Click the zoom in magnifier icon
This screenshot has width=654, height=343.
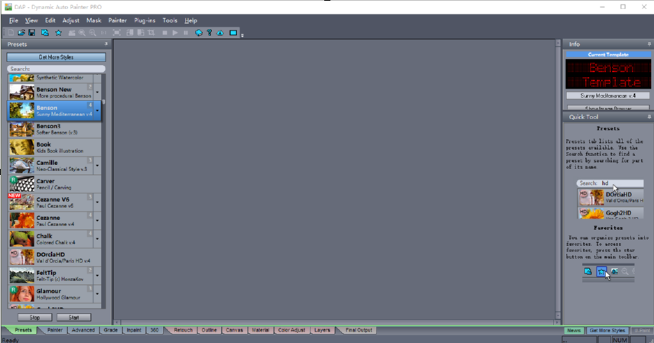(82, 33)
